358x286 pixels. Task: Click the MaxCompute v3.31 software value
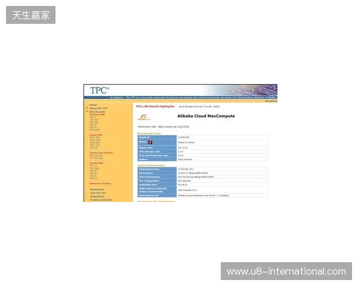click(187, 190)
